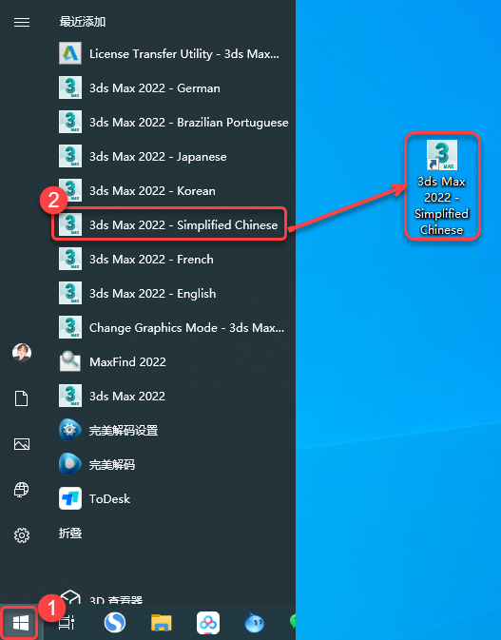
Task: Open Change Graphics Mode utility
Action: pyautogui.click(x=171, y=327)
